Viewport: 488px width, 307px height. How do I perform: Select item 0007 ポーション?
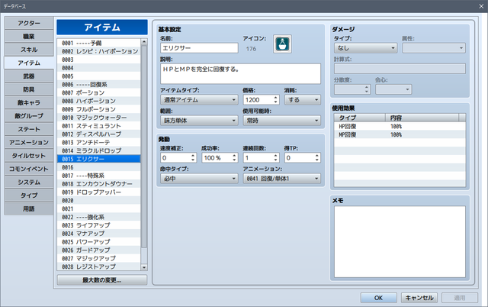tap(99, 92)
